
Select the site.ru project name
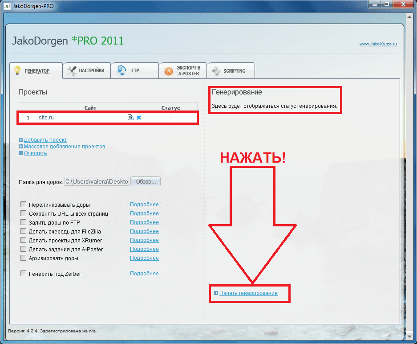(x=46, y=118)
